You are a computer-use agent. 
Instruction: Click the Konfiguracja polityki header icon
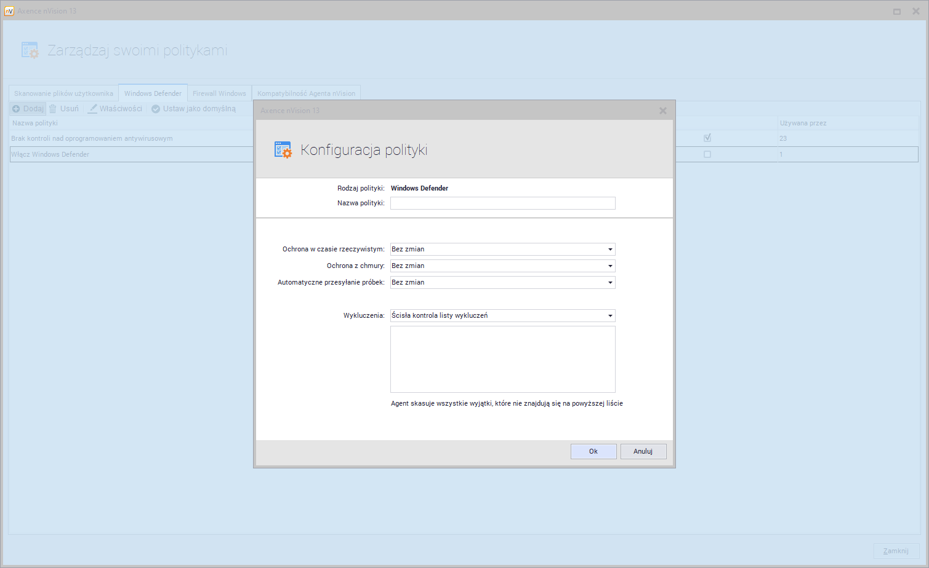(283, 150)
